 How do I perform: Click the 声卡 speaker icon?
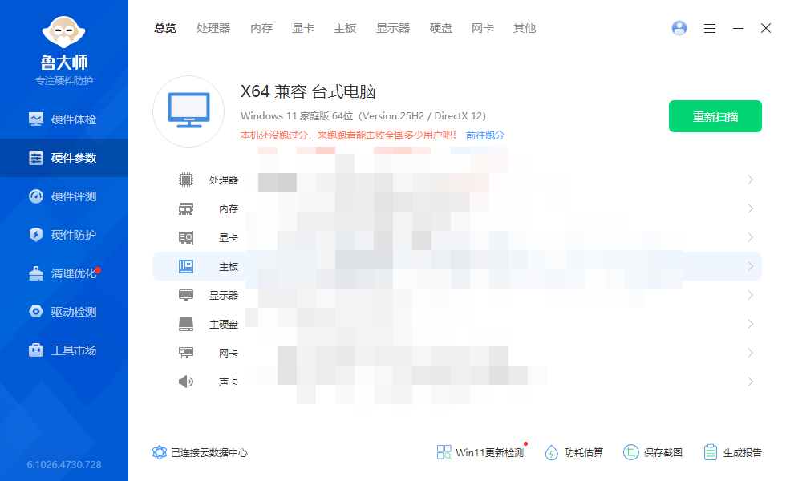coord(186,382)
